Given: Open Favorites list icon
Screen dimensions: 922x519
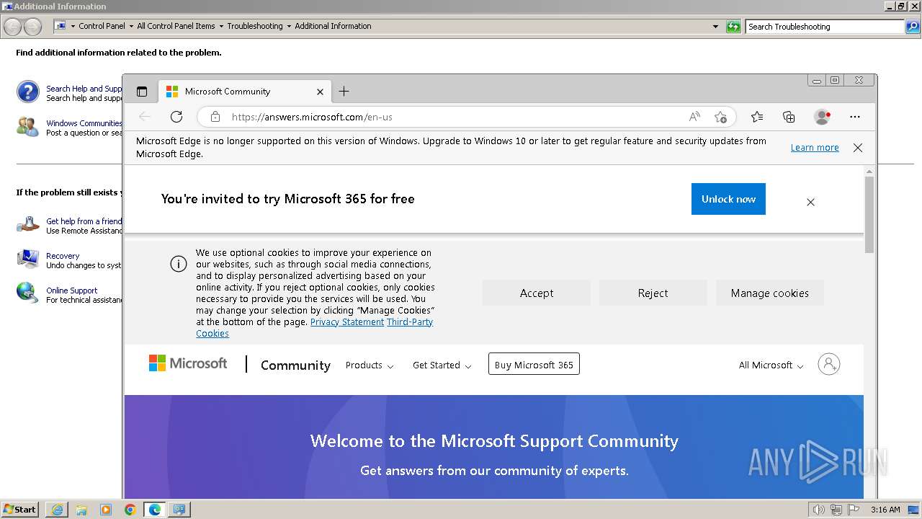Looking at the screenshot, I should [x=757, y=117].
